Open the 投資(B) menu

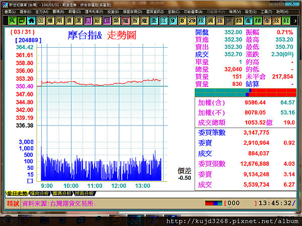point(113,12)
